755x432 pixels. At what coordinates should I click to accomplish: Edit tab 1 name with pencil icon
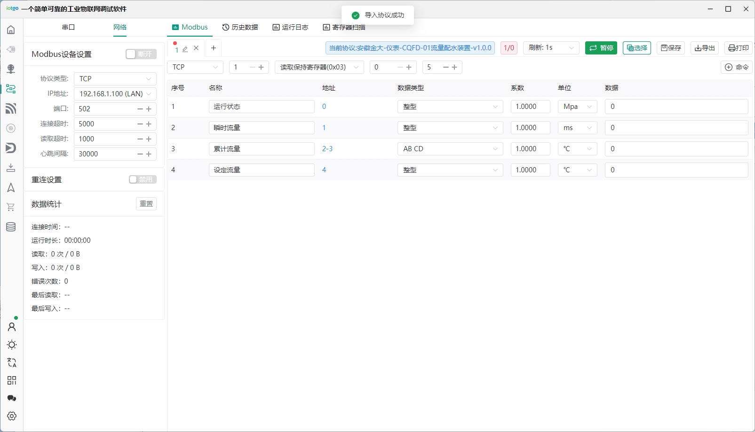click(x=185, y=49)
